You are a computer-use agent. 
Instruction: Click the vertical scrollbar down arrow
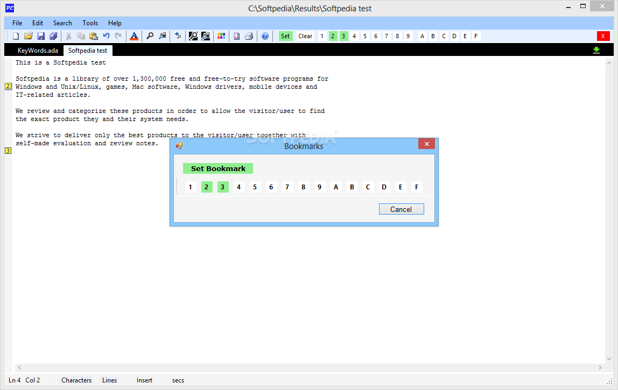pyautogui.click(x=609, y=358)
